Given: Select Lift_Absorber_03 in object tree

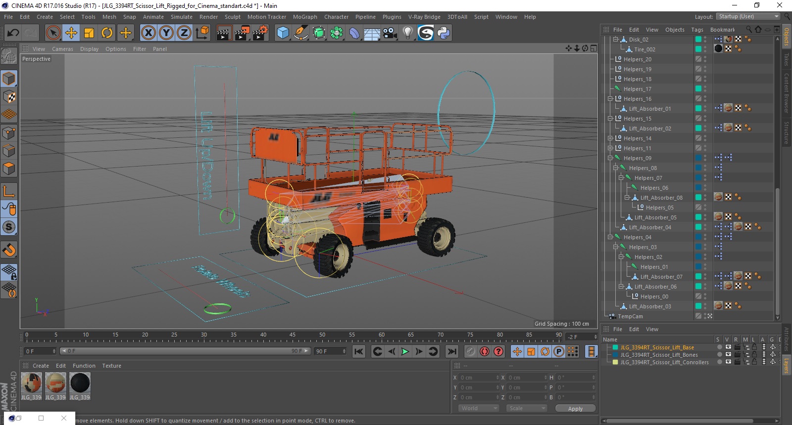Looking at the screenshot, I should [650, 306].
